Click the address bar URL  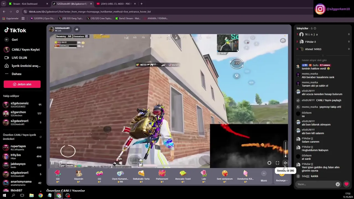click(x=90, y=12)
